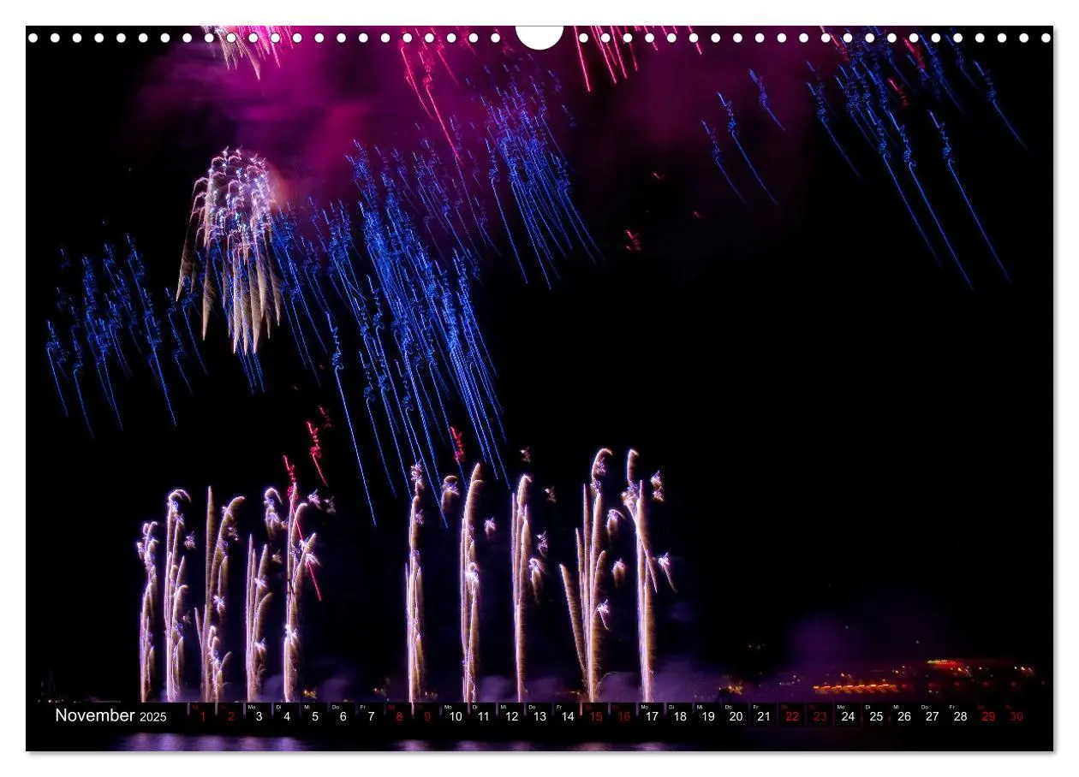Select date 11 in the calendar strip

(x=484, y=716)
